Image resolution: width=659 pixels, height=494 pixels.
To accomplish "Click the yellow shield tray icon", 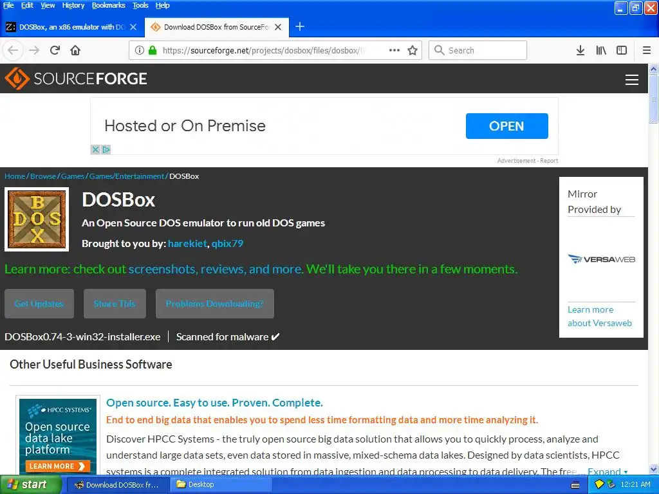I will (x=599, y=485).
